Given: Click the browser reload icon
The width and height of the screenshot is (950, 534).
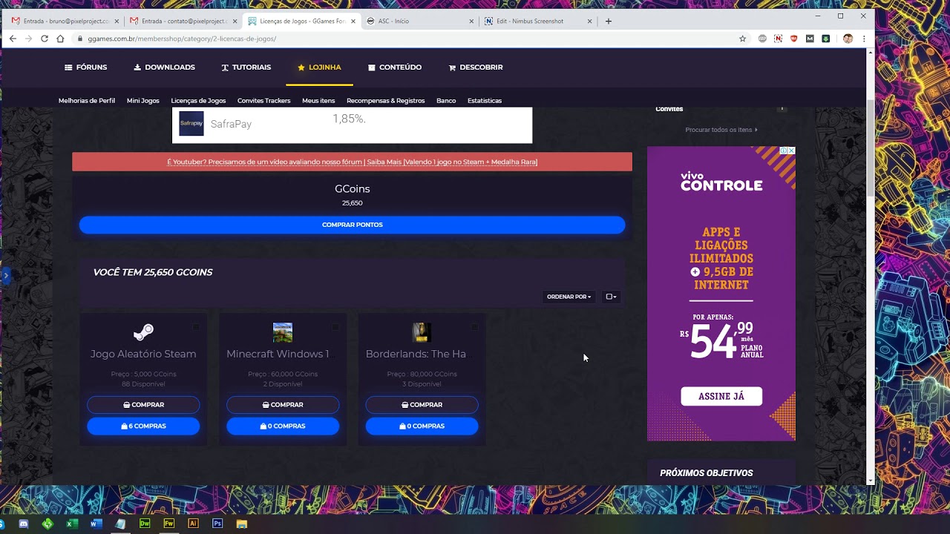Looking at the screenshot, I should pos(45,39).
